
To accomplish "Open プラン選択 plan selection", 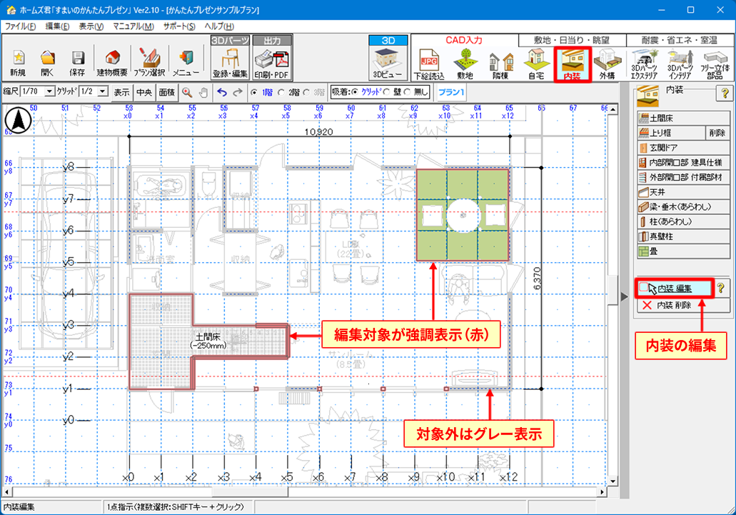I will (x=149, y=63).
